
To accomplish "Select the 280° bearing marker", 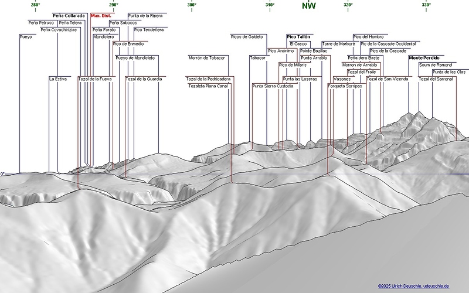I will pos(35,5).
